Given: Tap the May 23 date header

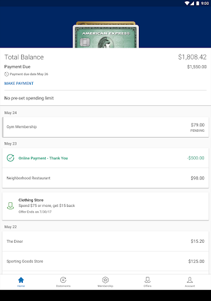Looking at the screenshot, I should 11,143.
